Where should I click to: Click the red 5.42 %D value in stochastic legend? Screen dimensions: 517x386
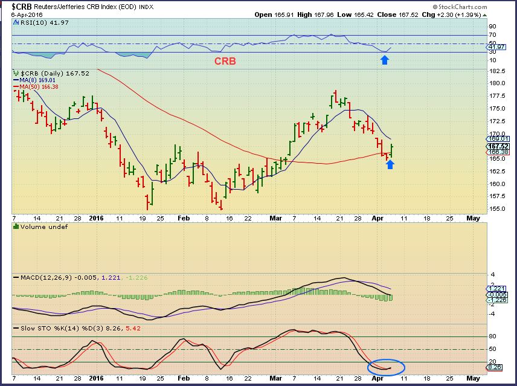(133, 329)
